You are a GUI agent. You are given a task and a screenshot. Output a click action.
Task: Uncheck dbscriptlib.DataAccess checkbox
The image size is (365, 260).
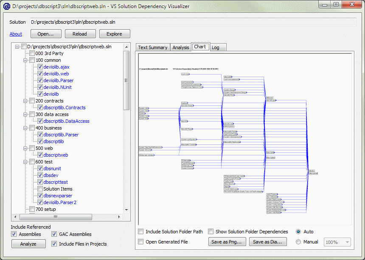(40, 121)
